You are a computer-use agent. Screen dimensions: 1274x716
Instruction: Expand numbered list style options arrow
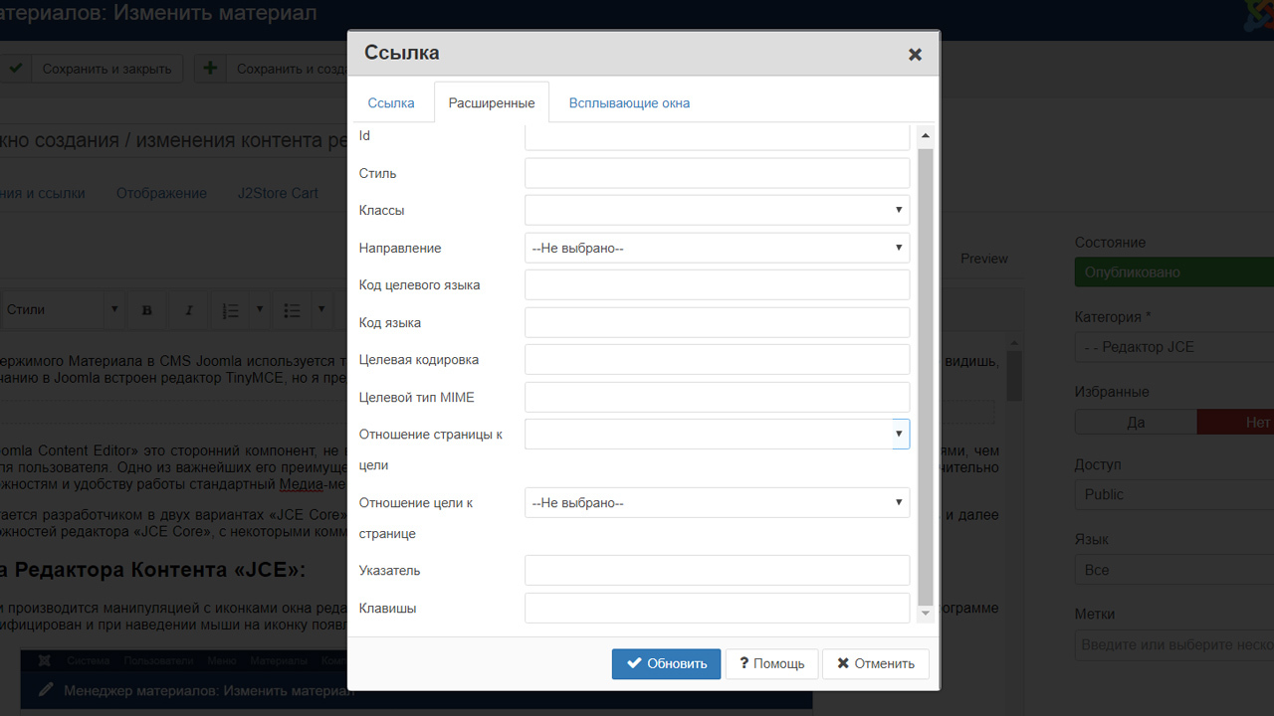(x=260, y=310)
